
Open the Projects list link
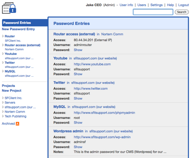8,86
